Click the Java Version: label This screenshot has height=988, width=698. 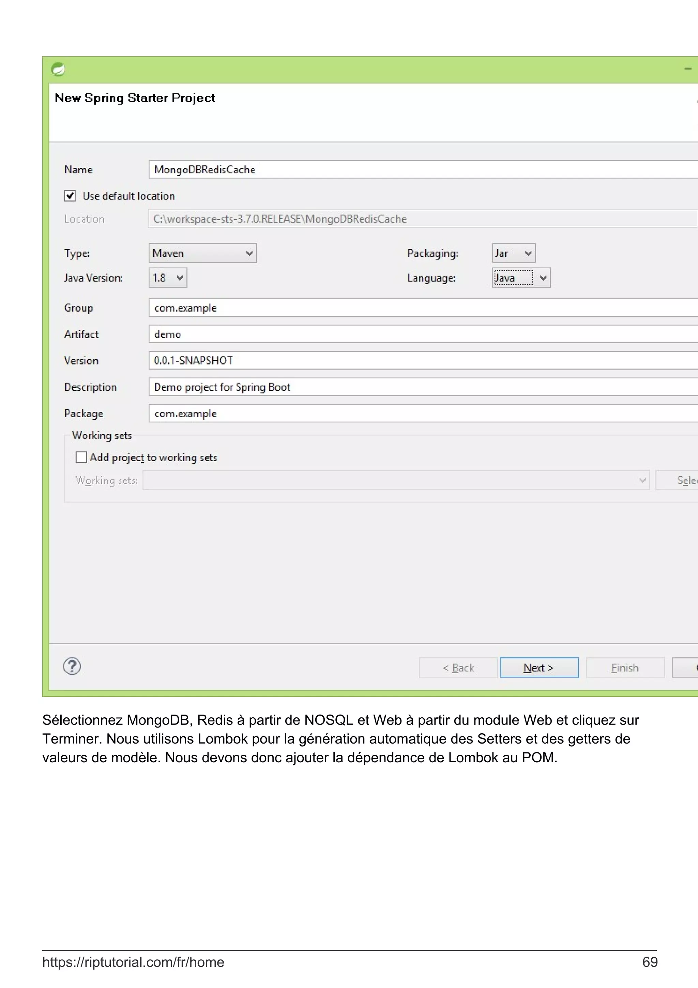pos(94,279)
